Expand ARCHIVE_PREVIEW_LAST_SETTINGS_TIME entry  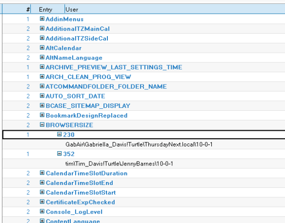(42, 67)
